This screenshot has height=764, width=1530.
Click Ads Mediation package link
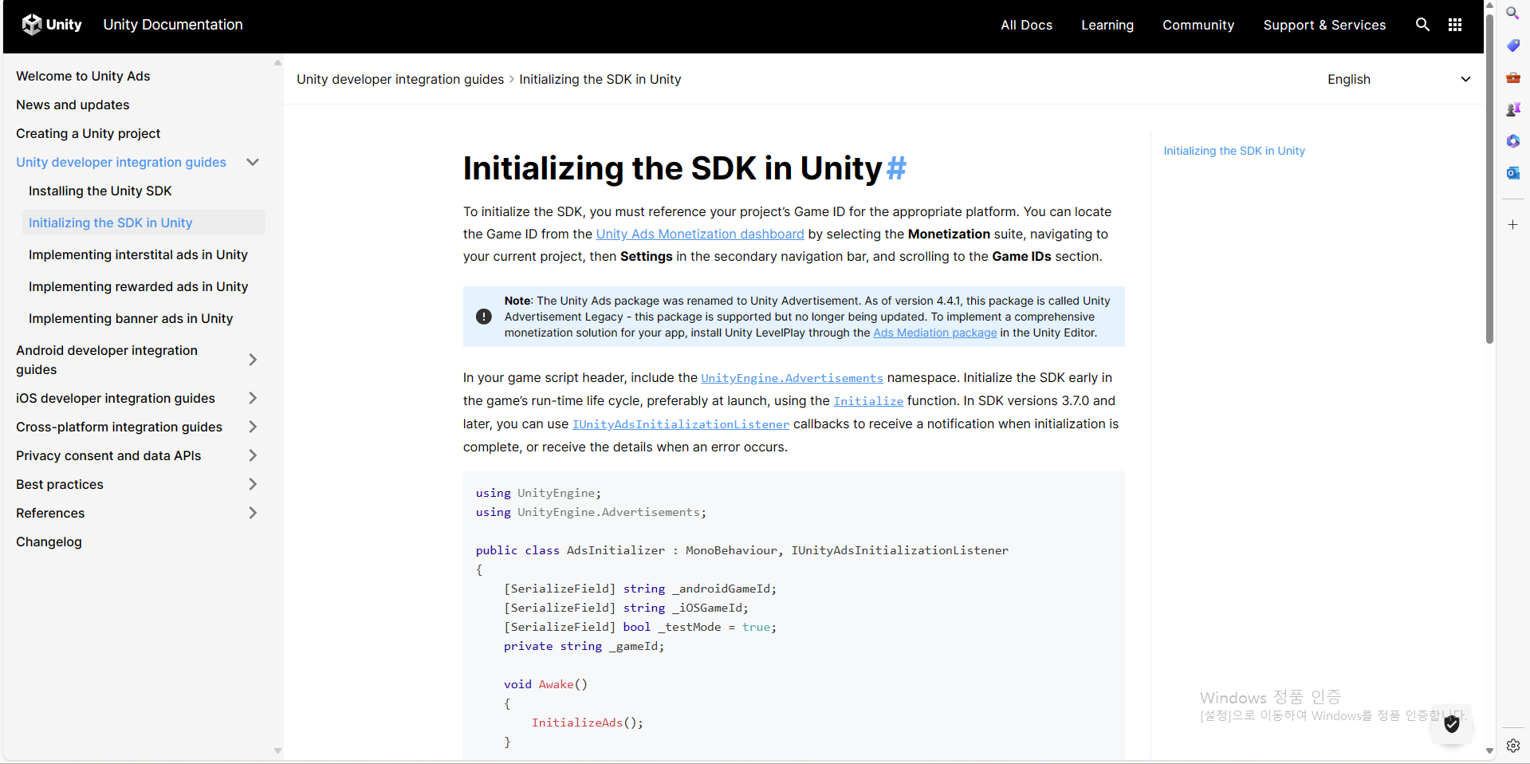[x=934, y=333]
